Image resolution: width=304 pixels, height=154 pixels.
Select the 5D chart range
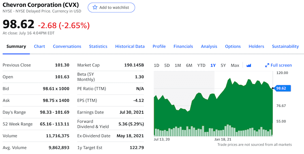(167, 65)
